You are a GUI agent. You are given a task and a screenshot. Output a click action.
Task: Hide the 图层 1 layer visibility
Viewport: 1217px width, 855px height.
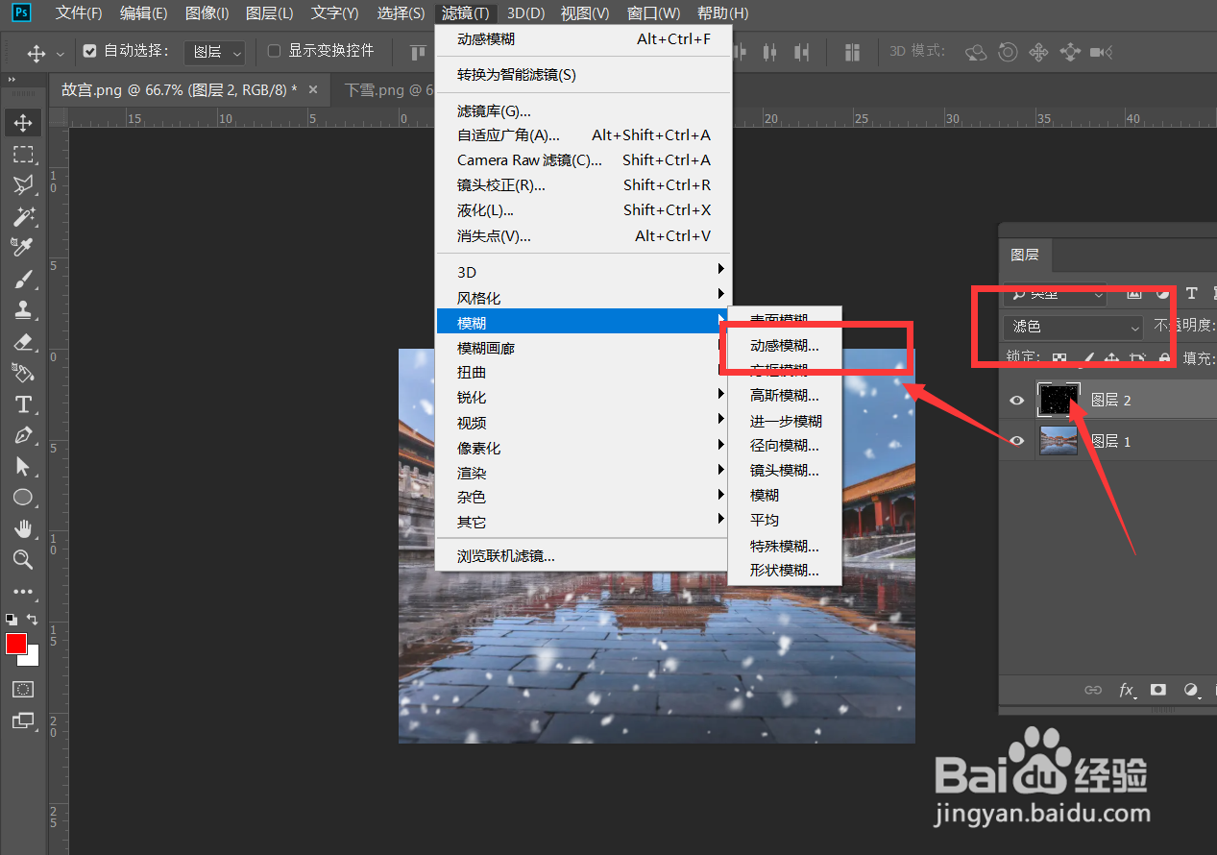(1015, 440)
